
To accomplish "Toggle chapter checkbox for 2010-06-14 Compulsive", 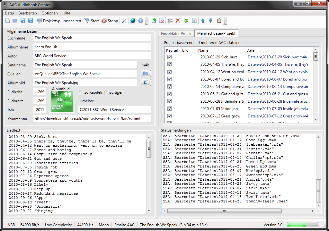I will [x=170, y=87].
